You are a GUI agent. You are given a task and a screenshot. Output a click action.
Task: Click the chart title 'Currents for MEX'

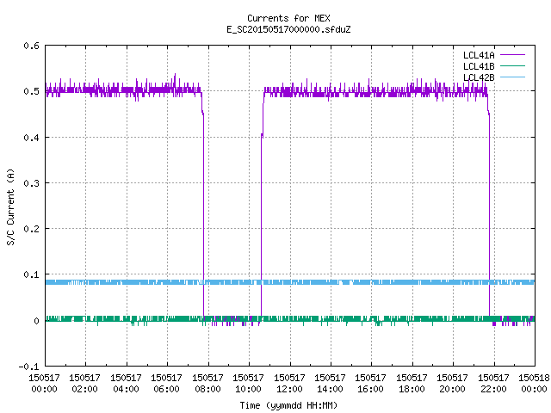(x=288, y=18)
